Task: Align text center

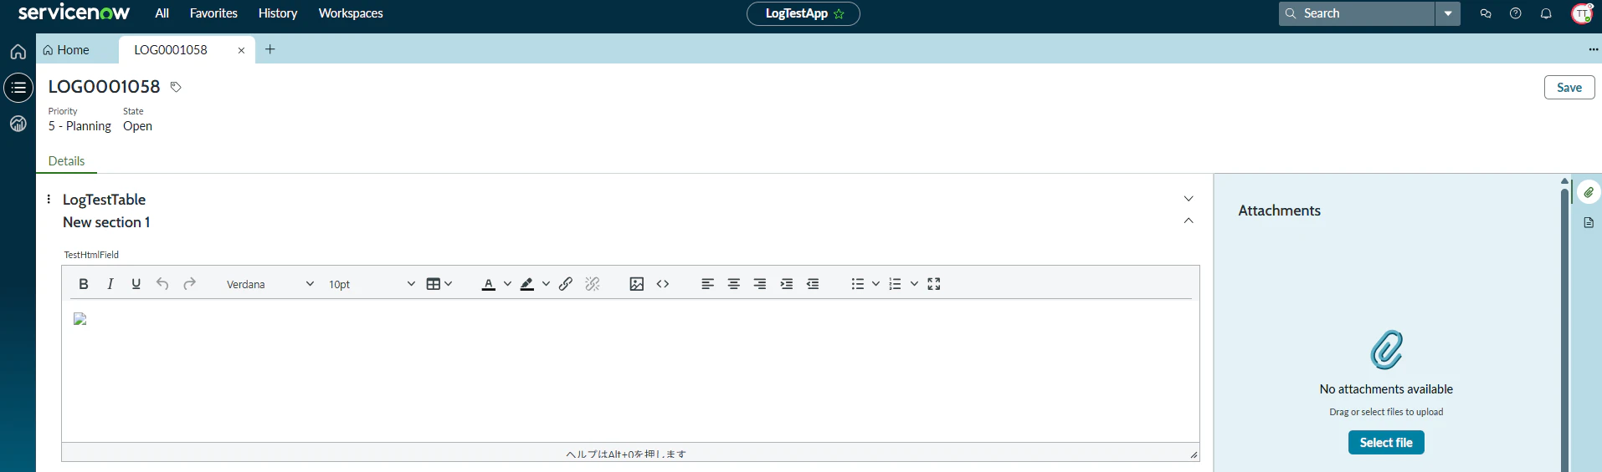Action: (x=734, y=284)
